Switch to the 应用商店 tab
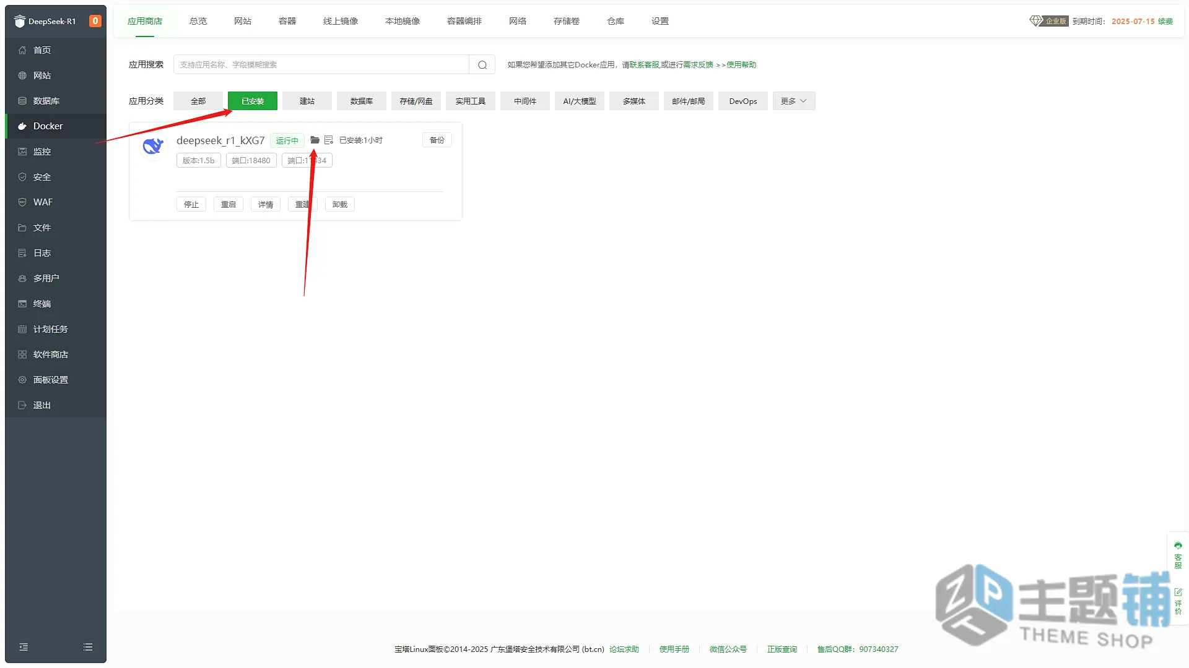 coord(145,21)
